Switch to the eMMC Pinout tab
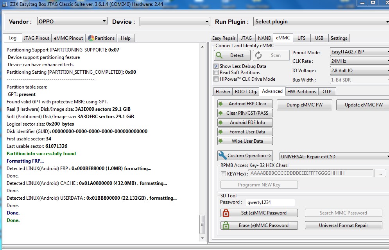 (68, 38)
